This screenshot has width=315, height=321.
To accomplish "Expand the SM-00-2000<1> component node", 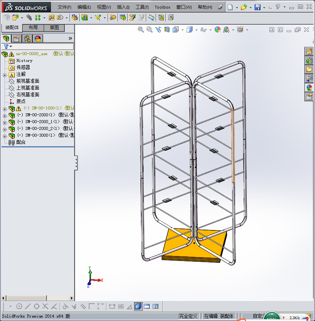I will click(x=5, y=116).
